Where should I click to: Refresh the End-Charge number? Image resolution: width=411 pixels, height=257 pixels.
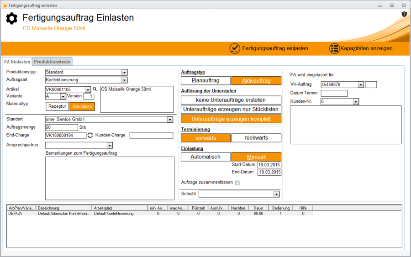tap(90, 135)
